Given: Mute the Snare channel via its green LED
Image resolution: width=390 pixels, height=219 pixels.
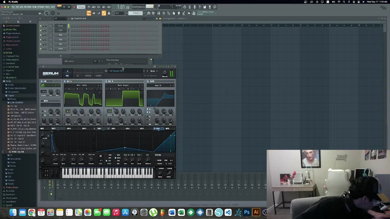Looking at the screenshot, I should point(41,49).
